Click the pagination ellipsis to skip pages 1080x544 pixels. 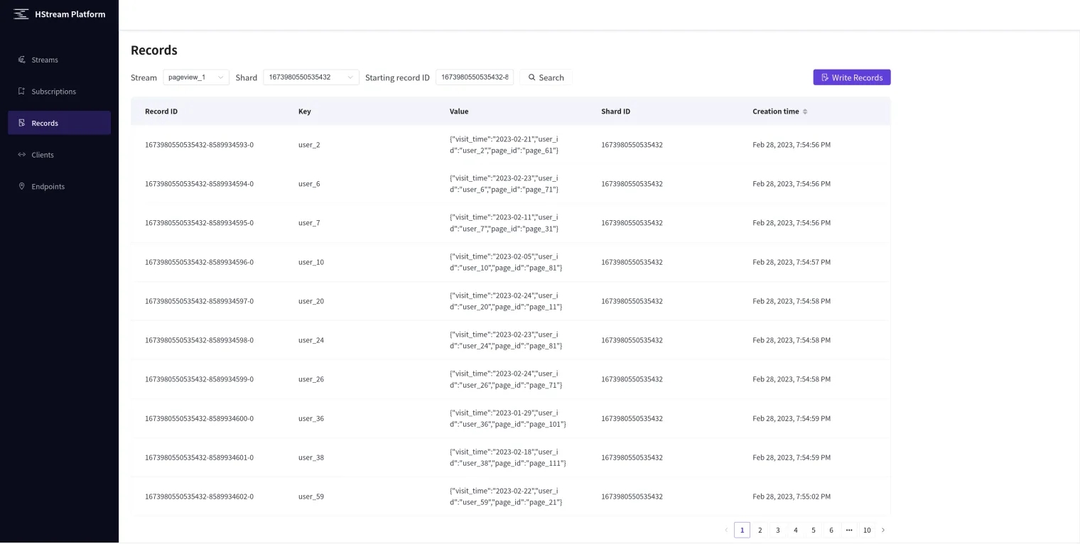click(x=849, y=531)
